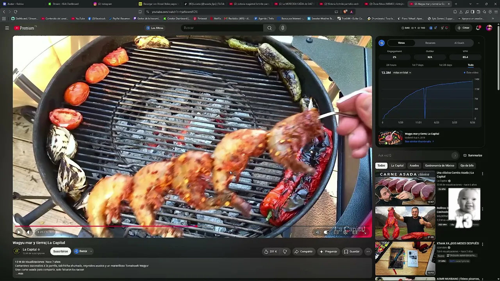Open the account avatar menu
The height and width of the screenshot is (281, 500).
tap(489, 28)
